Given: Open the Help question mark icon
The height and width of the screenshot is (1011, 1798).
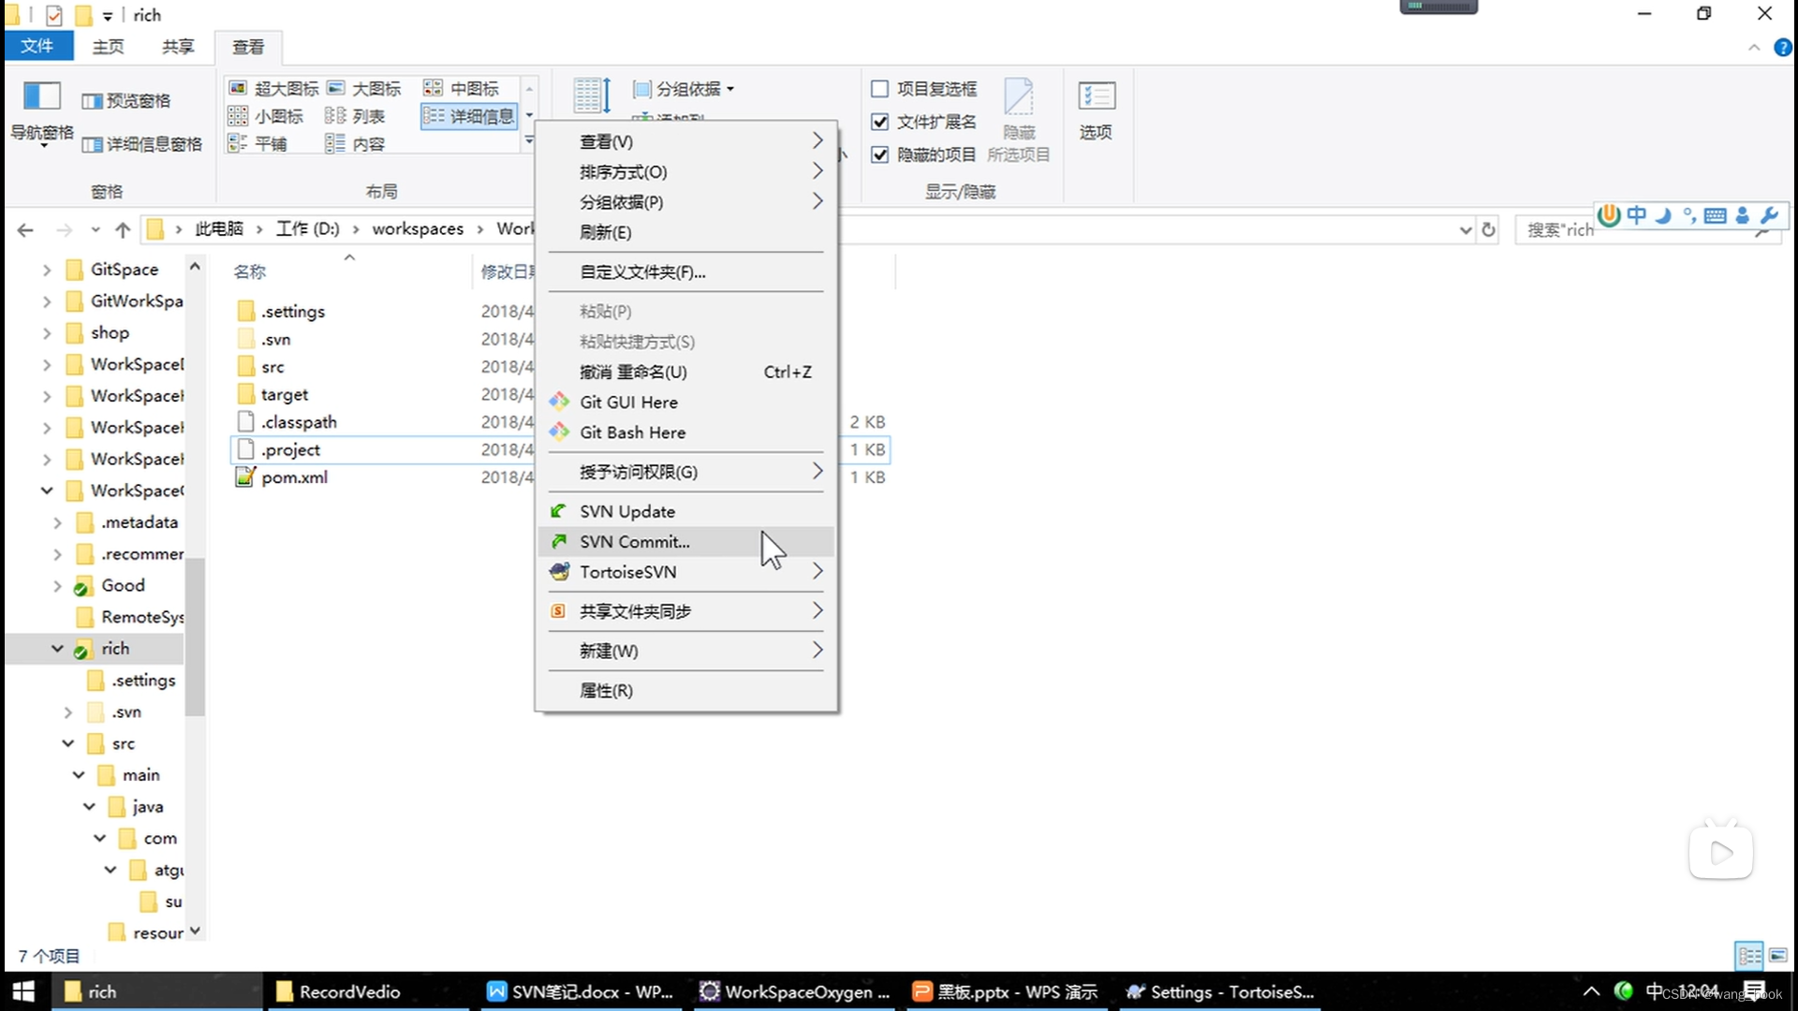Looking at the screenshot, I should 1783,48.
